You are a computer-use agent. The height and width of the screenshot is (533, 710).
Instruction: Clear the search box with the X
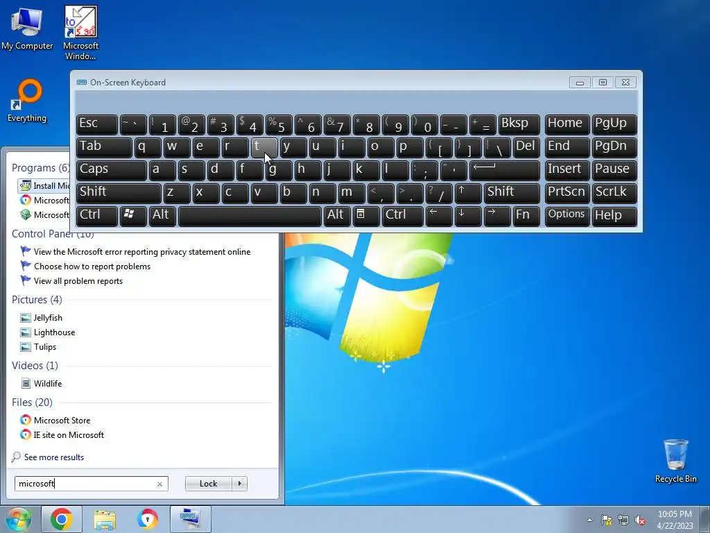point(159,484)
